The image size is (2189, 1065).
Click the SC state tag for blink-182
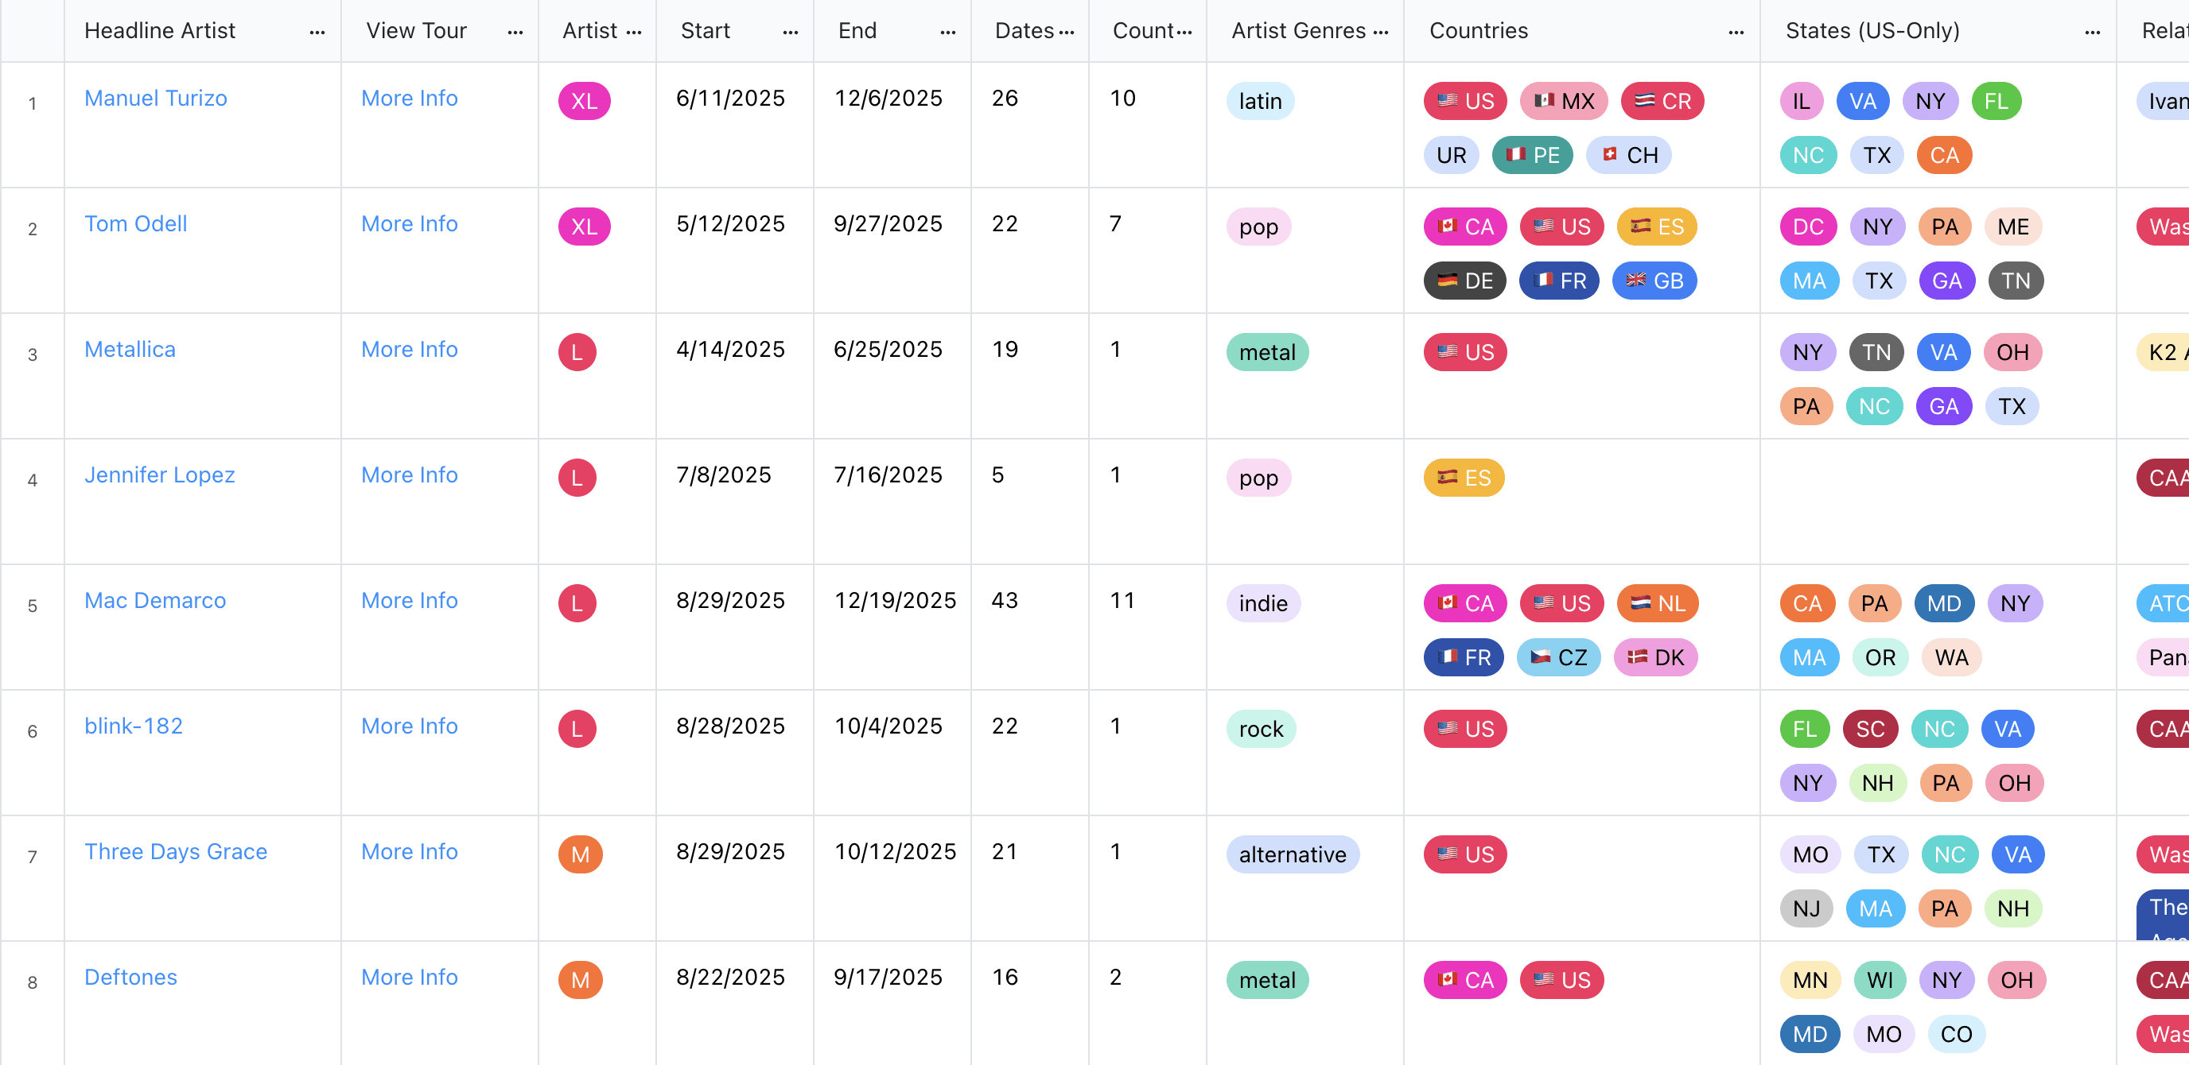(x=1869, y=729)
